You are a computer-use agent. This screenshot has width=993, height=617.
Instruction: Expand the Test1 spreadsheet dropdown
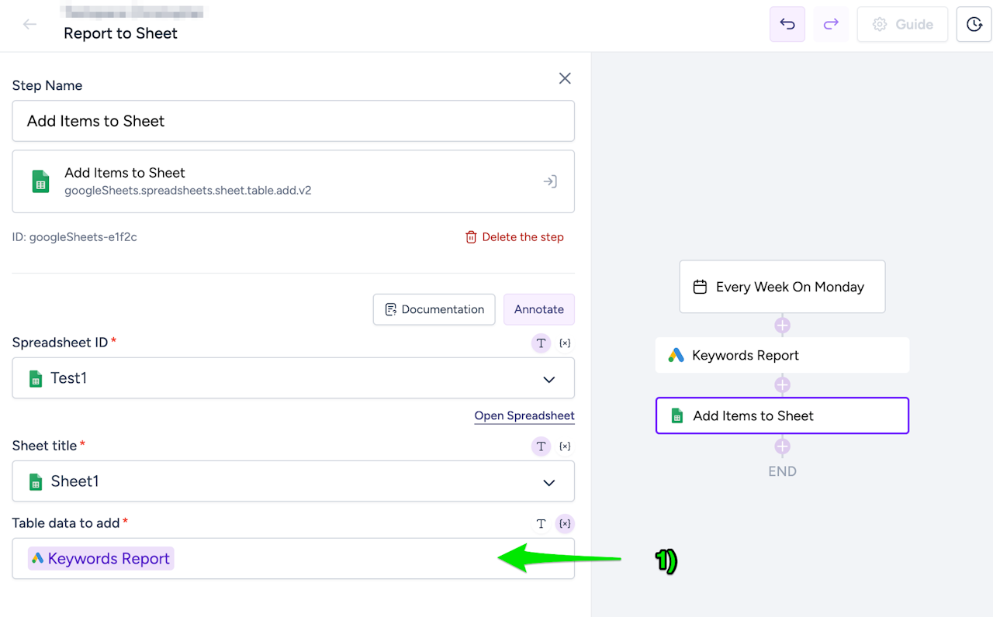pos(549,379)
